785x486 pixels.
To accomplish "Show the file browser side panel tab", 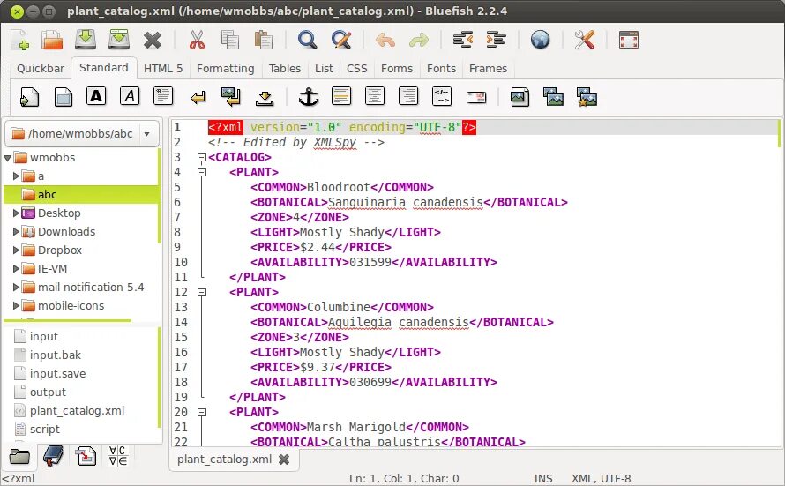I will point(19,457).
